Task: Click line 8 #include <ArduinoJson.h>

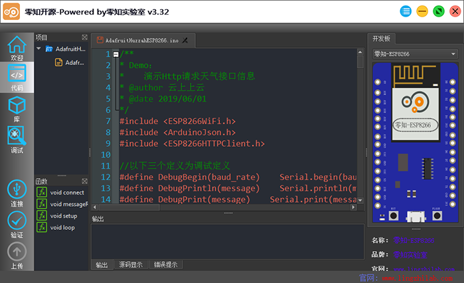Action: click(177, 132)
